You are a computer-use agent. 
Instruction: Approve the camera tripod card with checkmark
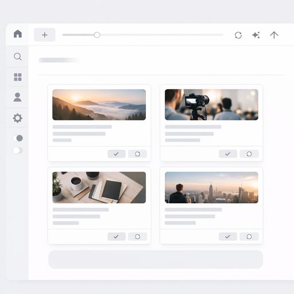click(x=228, y=154)
